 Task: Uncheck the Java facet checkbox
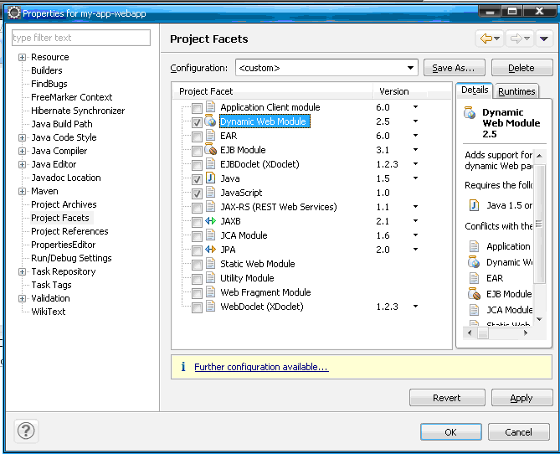point(197,179)
